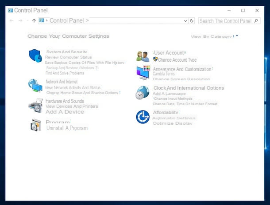This screenshot has height=205, width=270.
Task: Open the Appearance And Customization monitor icon
Action: click(143, 72)
